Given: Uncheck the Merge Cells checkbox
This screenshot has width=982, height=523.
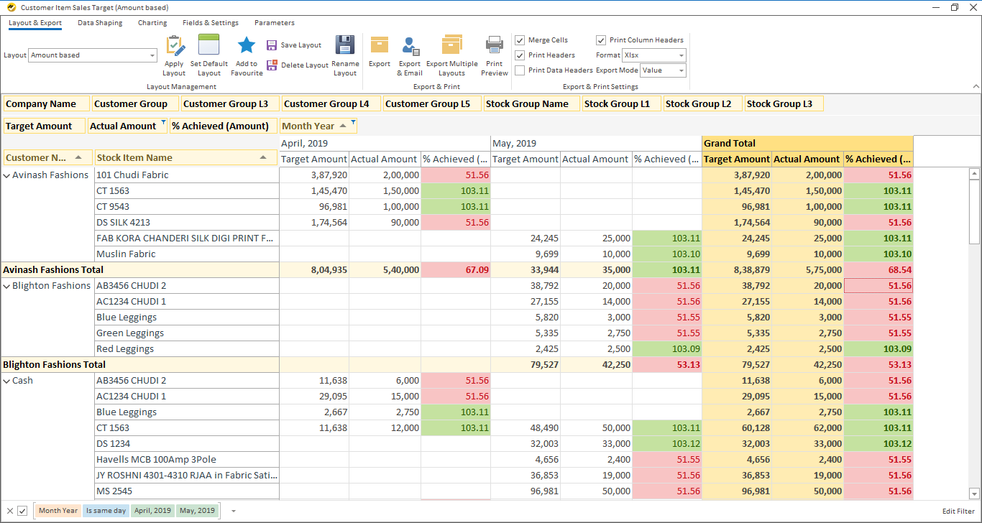Looking at the screenshot, I should [520, 40].
